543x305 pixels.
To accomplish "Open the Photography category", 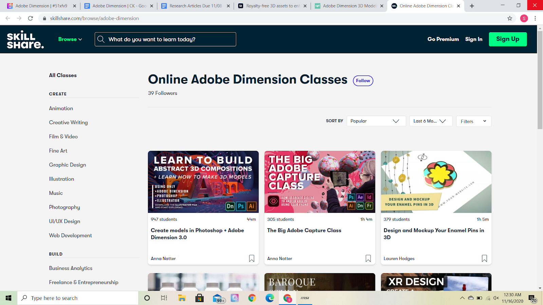I will click(x=64, y=207).
